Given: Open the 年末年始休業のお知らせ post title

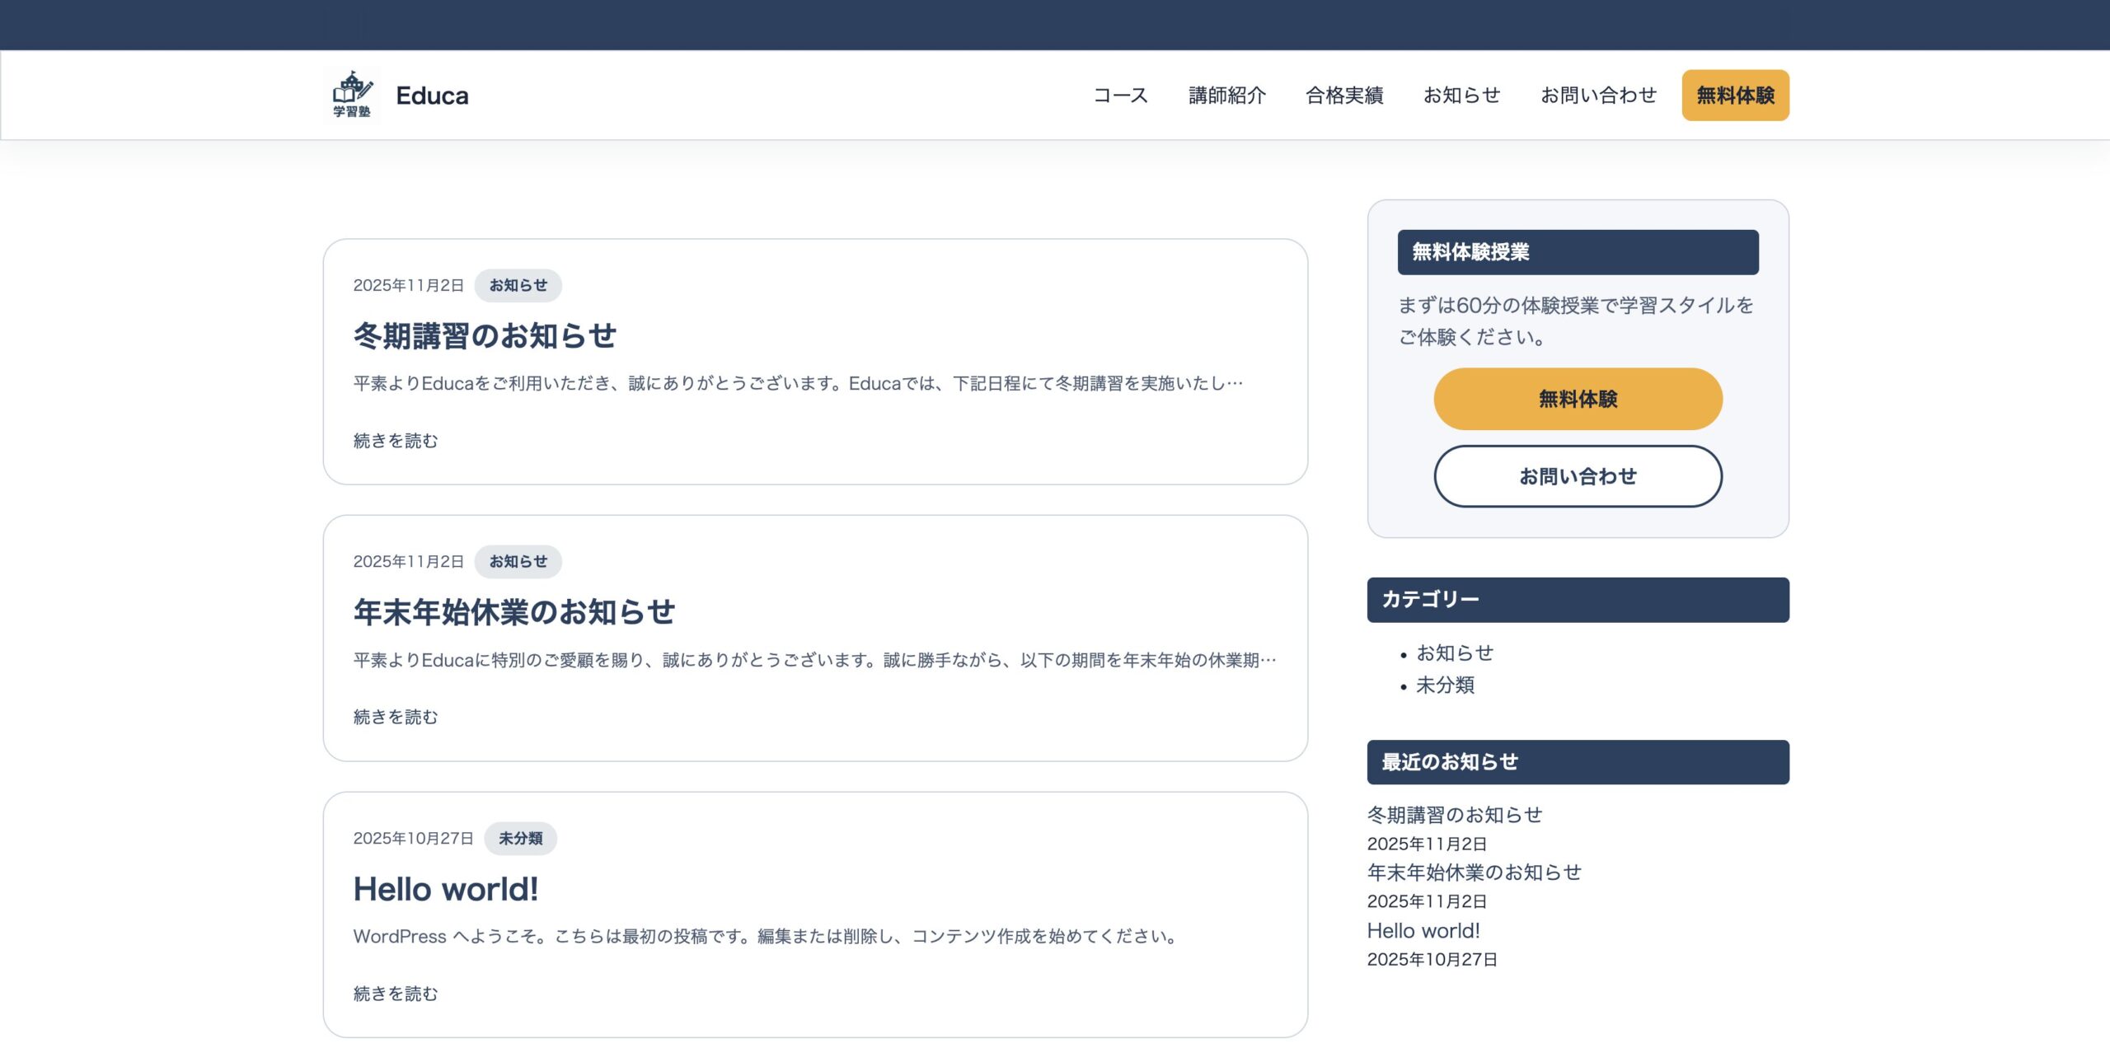Looking at the screenshot, I should [x=514, y=611].
